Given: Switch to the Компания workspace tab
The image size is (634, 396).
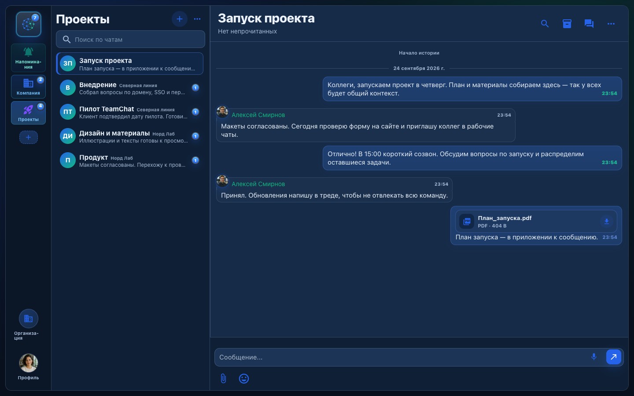Looking at the screenshot, I should 29,86.
